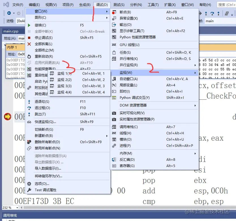Click the search box (搜索)
Screen dimensions: 236x221
point(226,5)
